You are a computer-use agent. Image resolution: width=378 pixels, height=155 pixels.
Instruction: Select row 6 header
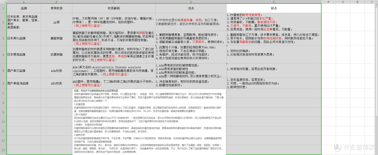pyautogui.click(x=3, y=83)
